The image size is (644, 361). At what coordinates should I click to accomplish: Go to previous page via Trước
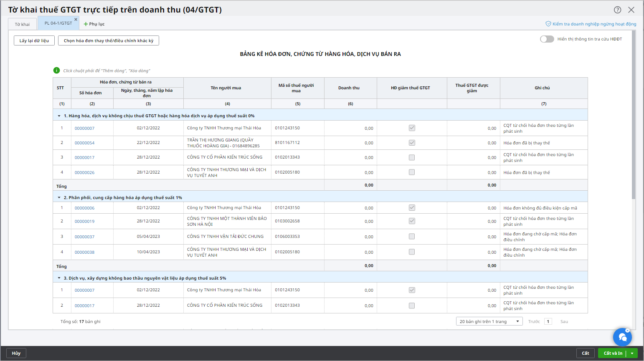click(534, 322)
